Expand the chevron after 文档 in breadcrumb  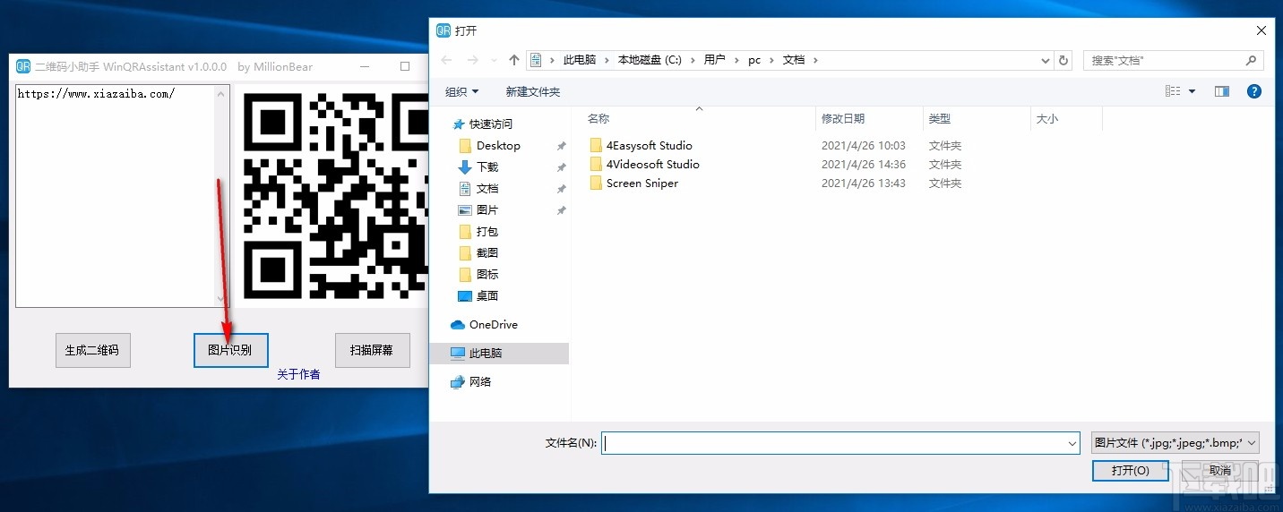(x=815, y=60)
